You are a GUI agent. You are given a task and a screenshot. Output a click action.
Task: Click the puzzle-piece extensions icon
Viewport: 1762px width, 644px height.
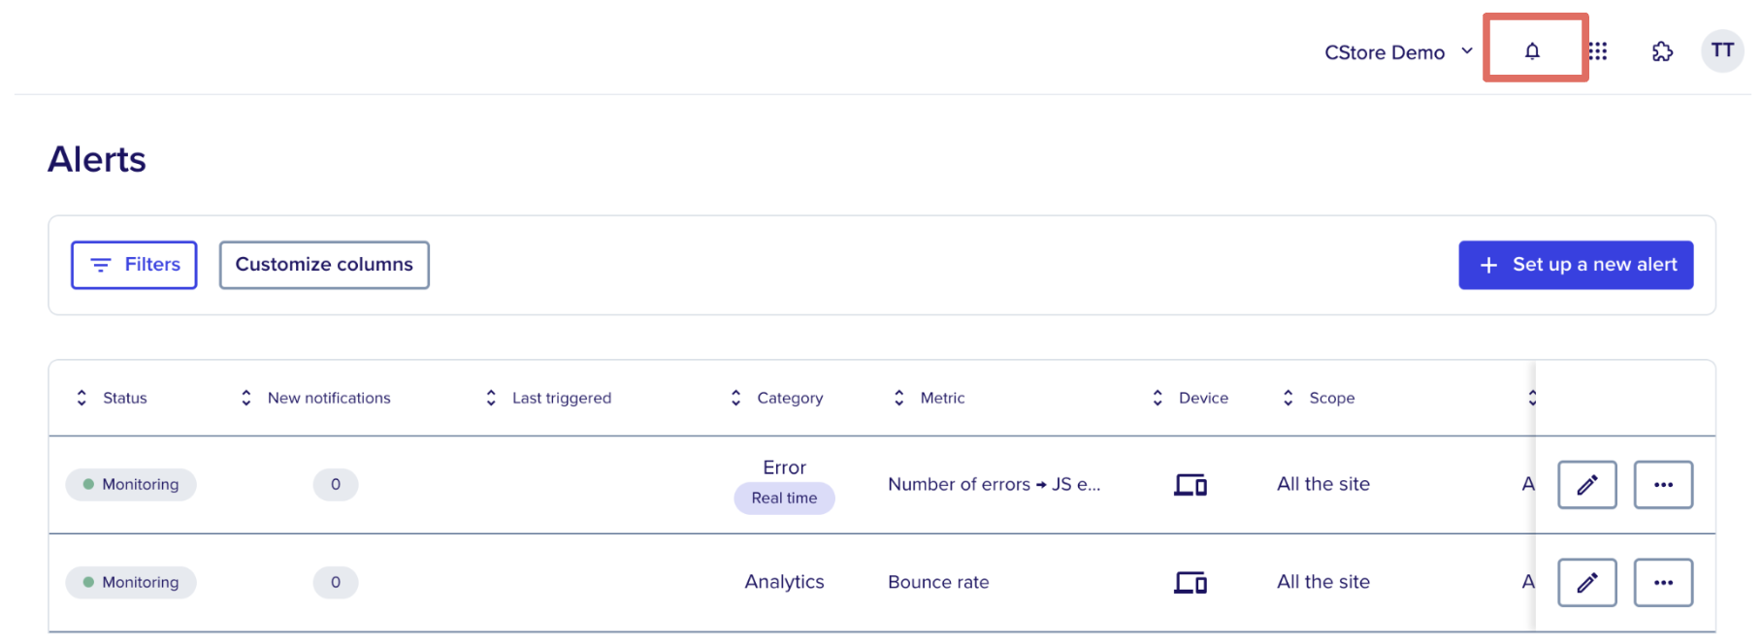[x=1663, y=50]
